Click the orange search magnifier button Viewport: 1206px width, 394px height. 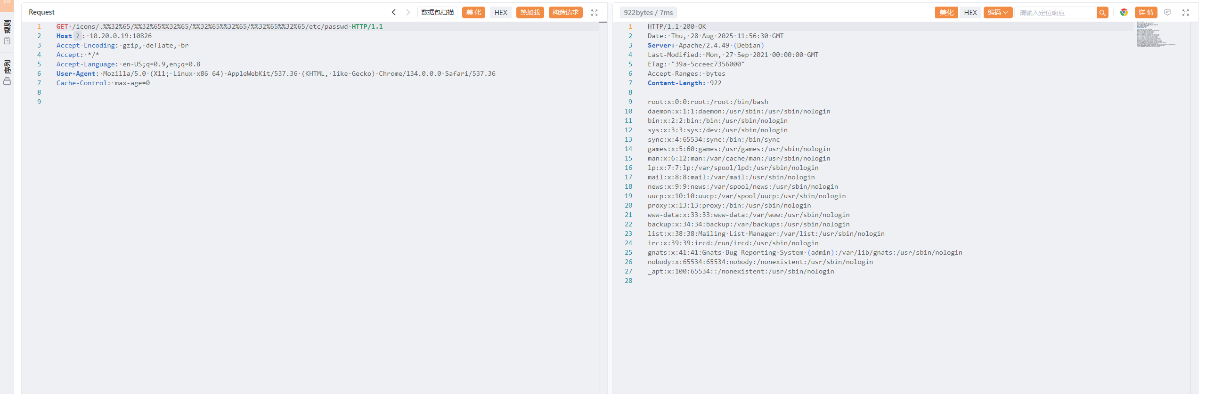coord(1102,13)
